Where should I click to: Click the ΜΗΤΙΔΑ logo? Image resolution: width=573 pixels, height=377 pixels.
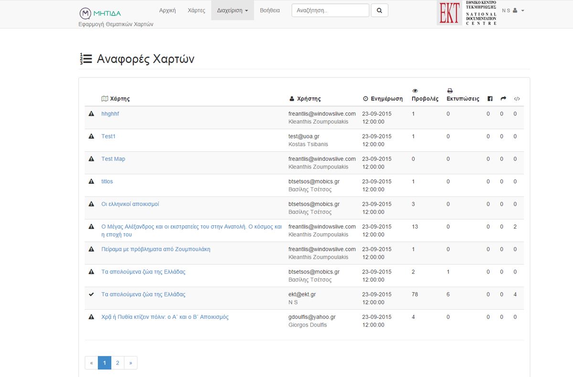point(100,13)
